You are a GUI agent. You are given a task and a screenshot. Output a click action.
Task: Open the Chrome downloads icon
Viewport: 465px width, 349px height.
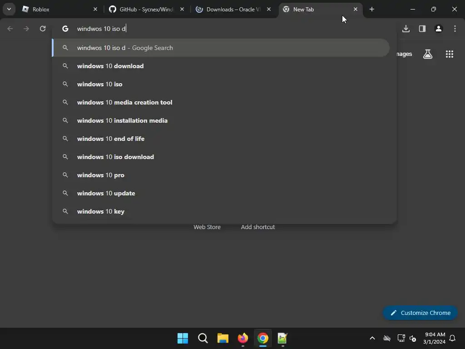pos(406,29)
